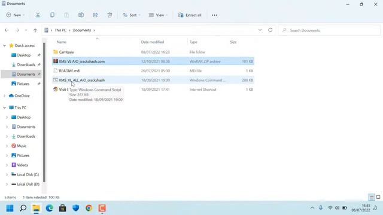
Task: Expand the OneDrive tree node
Action: 4,96
